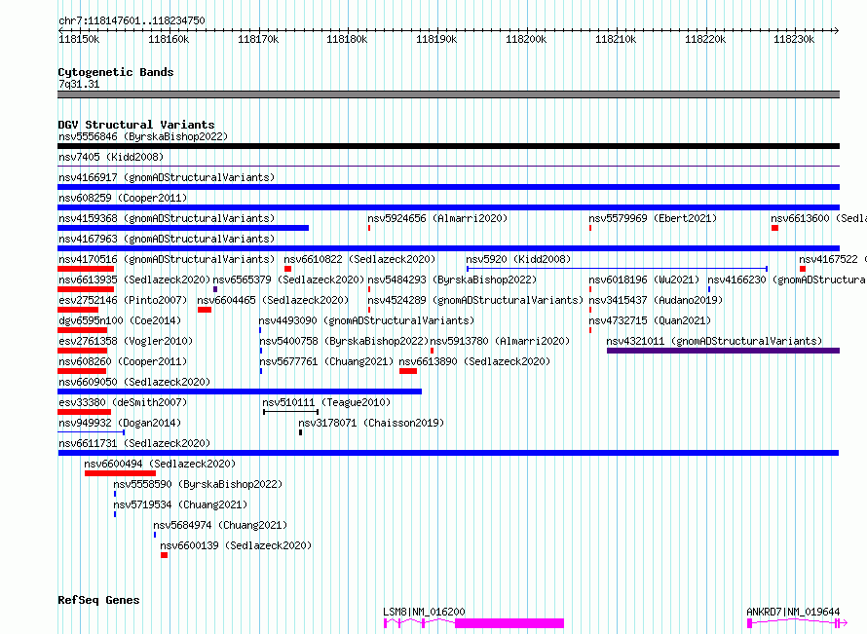
Task: Open nsv3178071 (Chaisson2019) label
Action: (371, 423)
